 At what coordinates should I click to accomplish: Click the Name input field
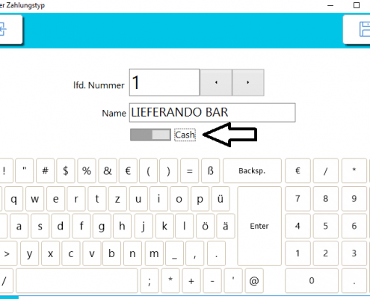click(212, 113)
